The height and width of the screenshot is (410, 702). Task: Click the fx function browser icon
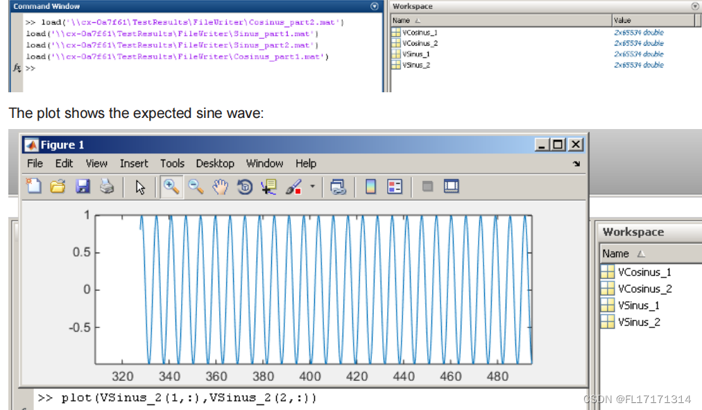(17, 68)
